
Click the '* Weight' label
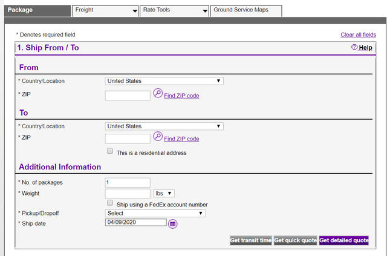29,194
